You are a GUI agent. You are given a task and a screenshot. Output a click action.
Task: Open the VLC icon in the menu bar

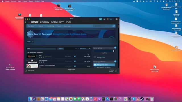pyautogui.click(x=134, y=1)
